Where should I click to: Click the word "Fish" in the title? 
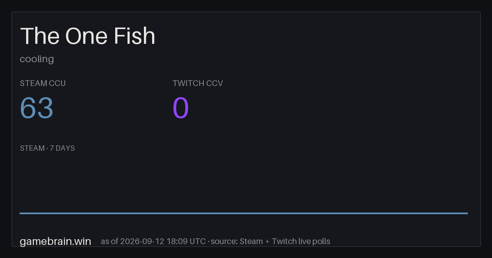[135, 36]
